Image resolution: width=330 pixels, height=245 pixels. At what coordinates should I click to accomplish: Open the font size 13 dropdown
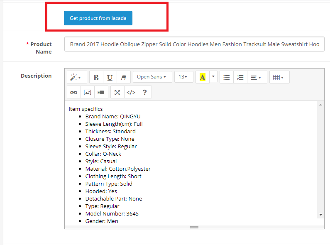[x=183, y=77]
